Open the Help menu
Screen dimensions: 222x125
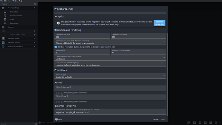21,1
